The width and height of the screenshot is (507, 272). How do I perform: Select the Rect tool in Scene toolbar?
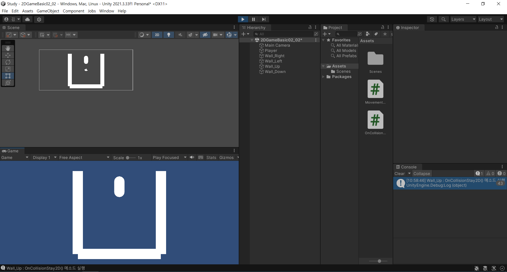pyautogui.click(x=8, y=76)
